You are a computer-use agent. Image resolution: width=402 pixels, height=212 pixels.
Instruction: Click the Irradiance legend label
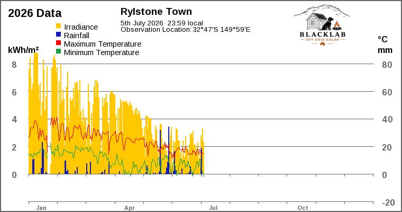pyautogui.click(x=81, y=27)
